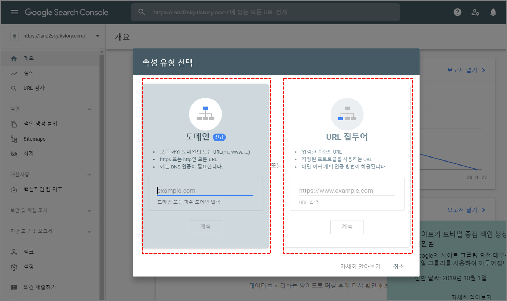Open the property selector dropdown arrow
Viewport: 507px width, 301px height.
pyautogui.click(x=97, y=36)
